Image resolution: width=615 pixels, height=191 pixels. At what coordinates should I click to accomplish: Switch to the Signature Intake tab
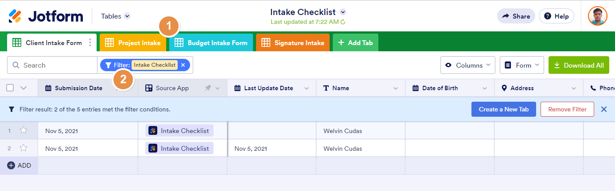coord(293,43)
